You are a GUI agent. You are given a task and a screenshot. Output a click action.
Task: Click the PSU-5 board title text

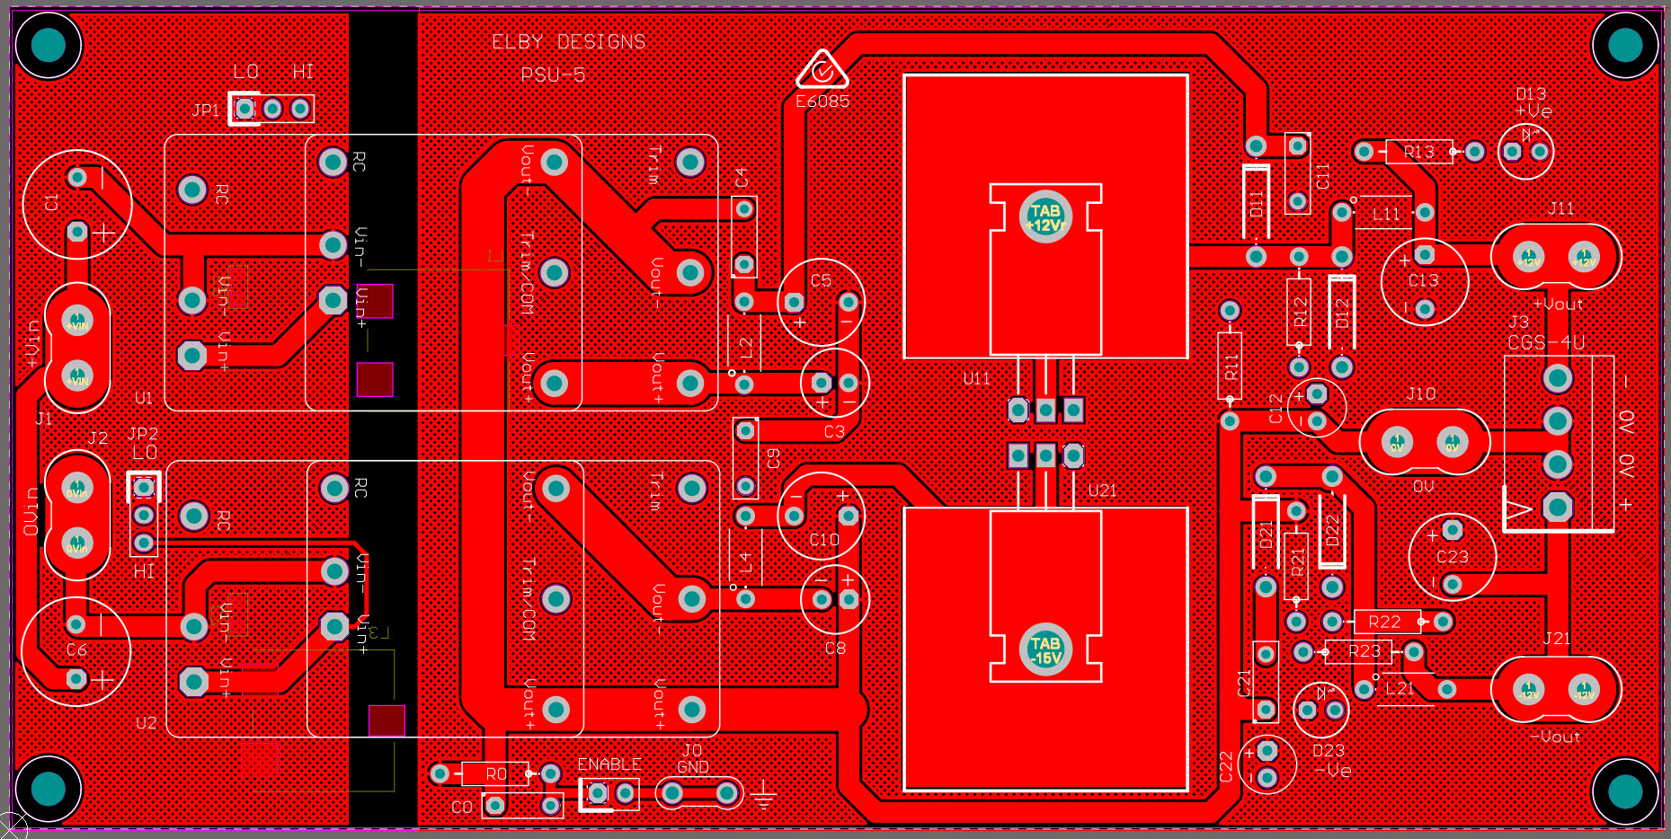click(553, 75)
